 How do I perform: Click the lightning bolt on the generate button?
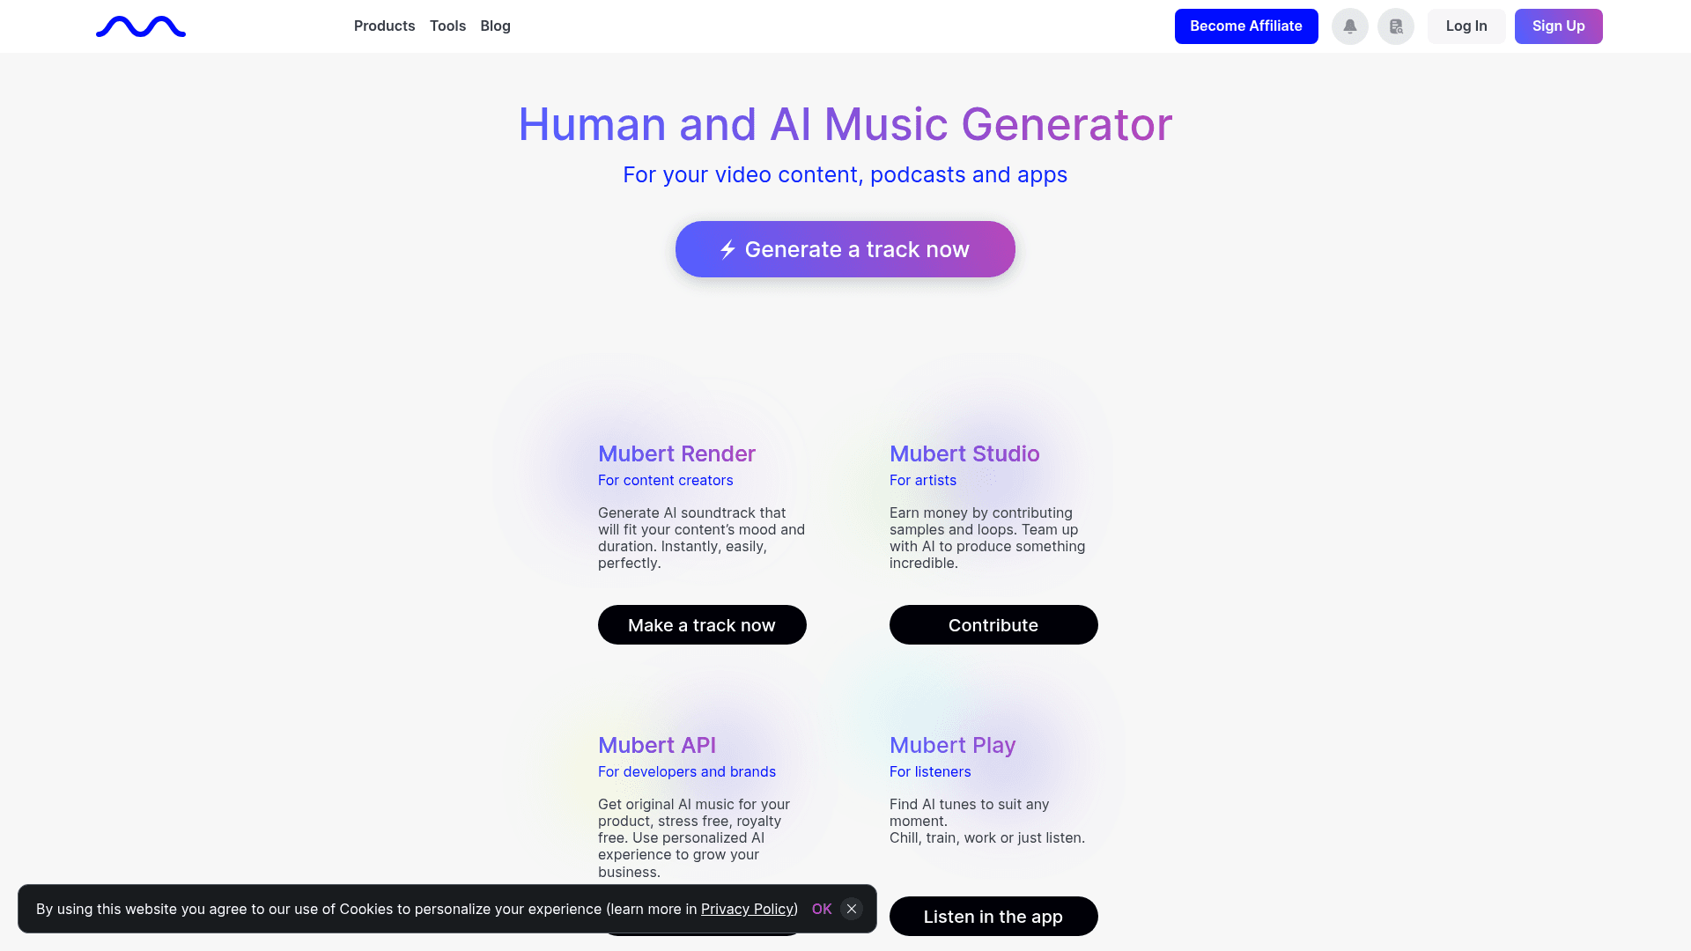pos(727,249)
